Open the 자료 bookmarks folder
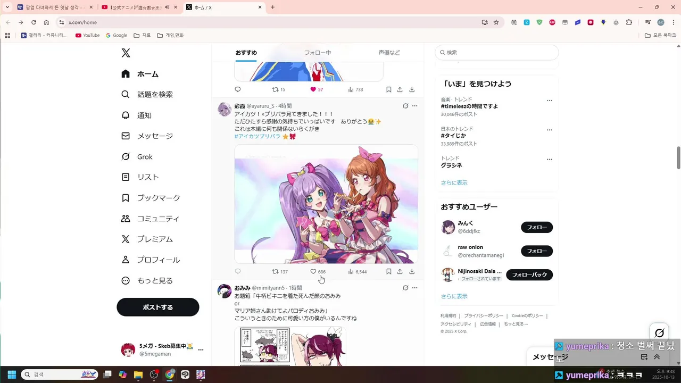The height and width of the screenshot is (383, 681). [x=142, y=35]
